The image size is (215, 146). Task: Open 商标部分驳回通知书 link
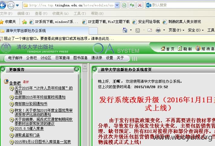point(31,104)
